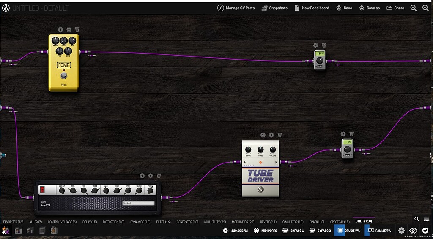Open MIDI Ports settings
433x239 pixels.
coord(266,231)
